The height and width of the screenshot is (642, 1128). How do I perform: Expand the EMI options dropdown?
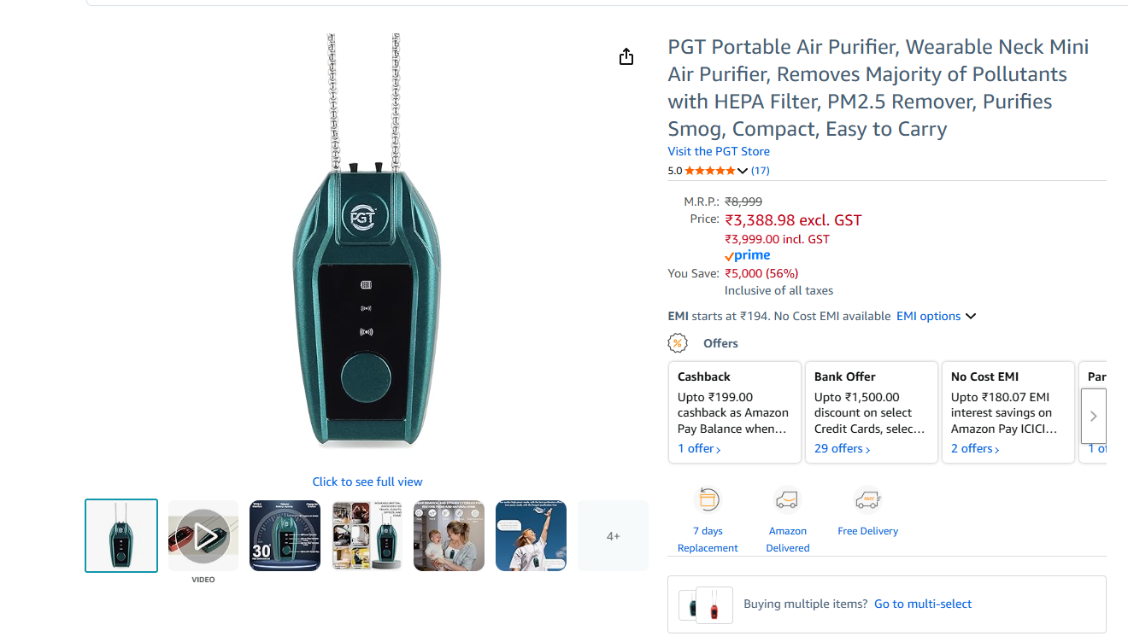[936, 316]
